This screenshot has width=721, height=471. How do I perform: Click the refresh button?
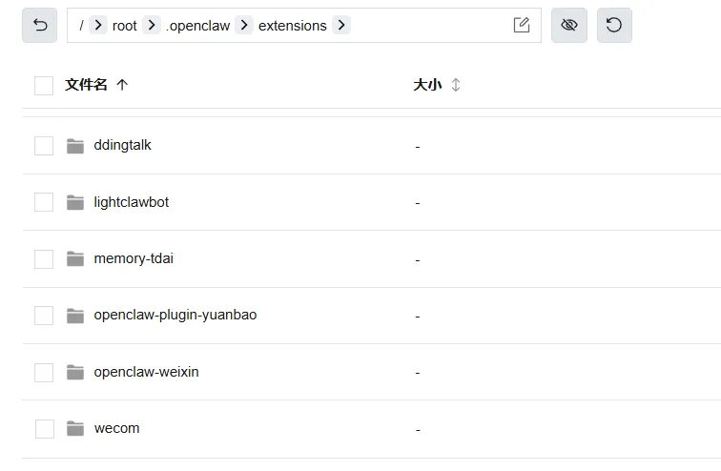tap(614, 26)
